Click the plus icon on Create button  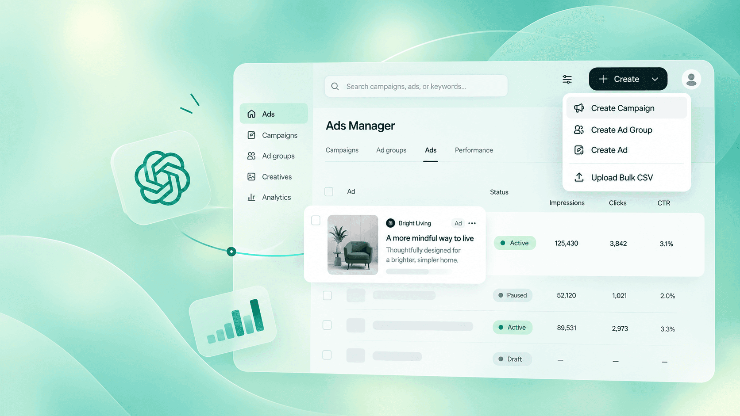tap(603, 79)
